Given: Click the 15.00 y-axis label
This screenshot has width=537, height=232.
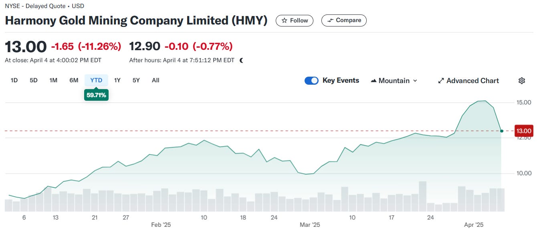Looking at the screenshot, I should [x=523, y=102].
